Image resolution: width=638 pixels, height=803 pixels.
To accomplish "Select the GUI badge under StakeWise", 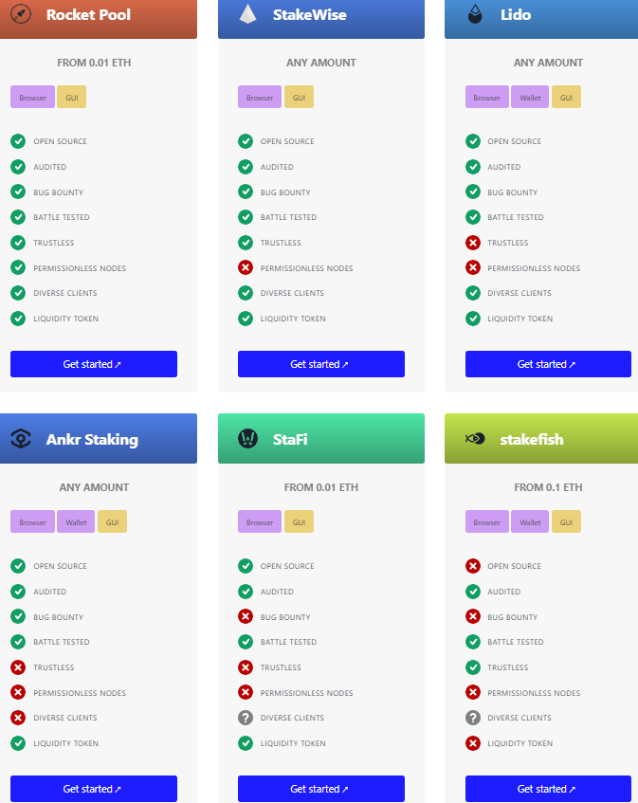I will pyautogui.click(x=299, y=97).
